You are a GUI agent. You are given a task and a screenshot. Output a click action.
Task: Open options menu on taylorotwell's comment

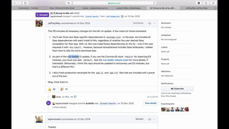point(154,119)
